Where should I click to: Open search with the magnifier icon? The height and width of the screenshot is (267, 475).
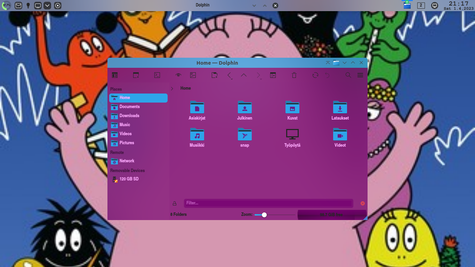pyautogui.click(x=348, y=75)
